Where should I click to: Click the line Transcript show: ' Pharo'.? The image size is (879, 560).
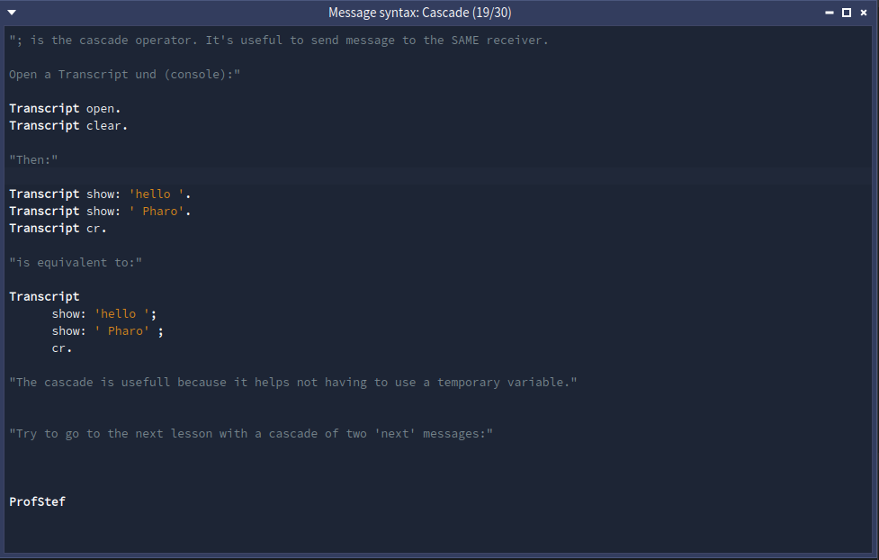100,211
